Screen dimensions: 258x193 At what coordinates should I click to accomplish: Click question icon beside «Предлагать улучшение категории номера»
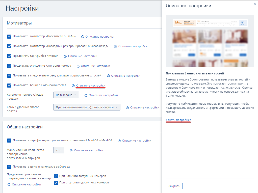coord(78,66)
